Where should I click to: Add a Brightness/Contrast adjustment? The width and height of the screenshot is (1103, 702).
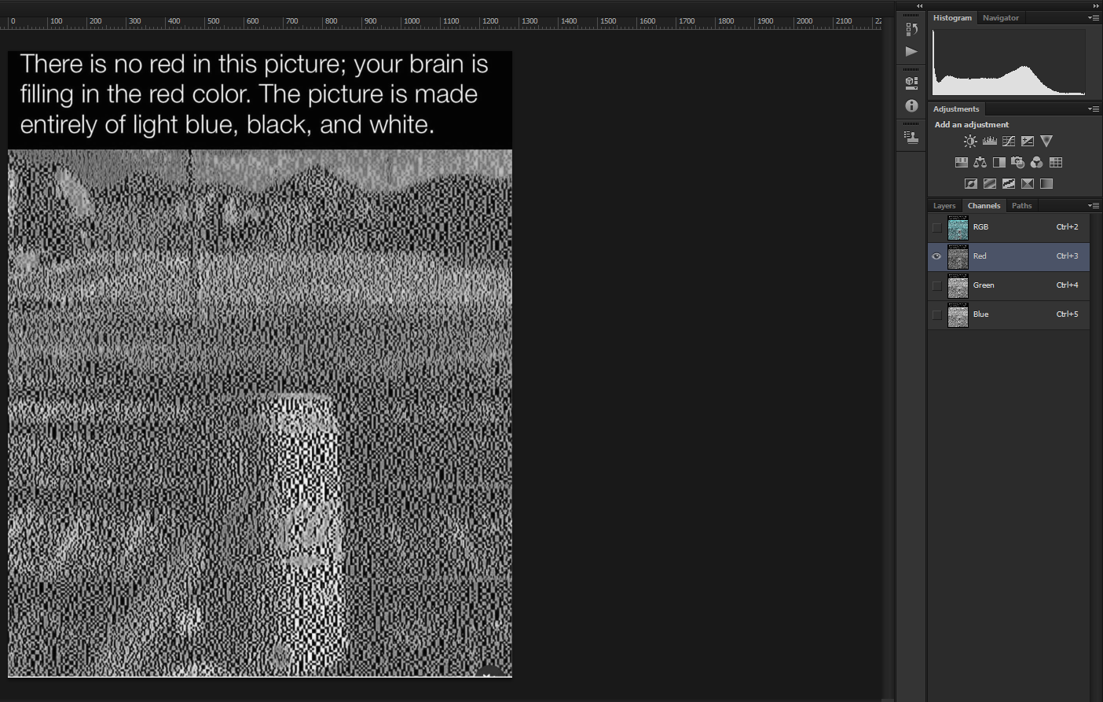970,142
